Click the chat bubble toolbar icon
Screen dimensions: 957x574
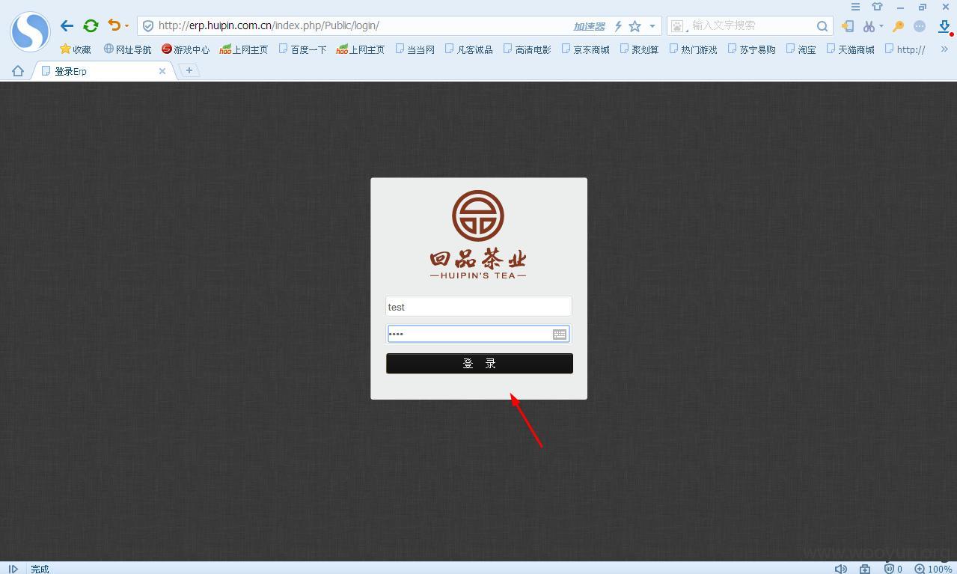[x=920, y=26]
